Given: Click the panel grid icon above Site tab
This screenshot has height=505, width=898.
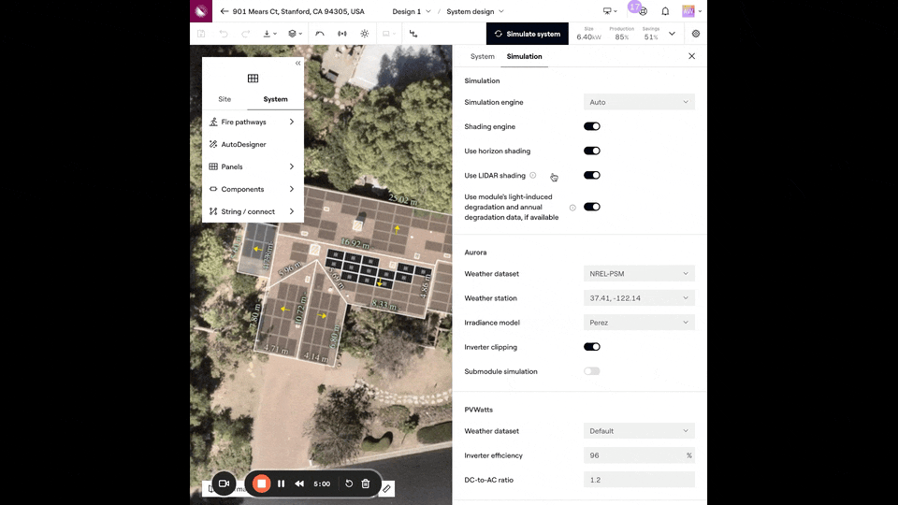Looking at the screenshot, I should [x=253, y=79].
